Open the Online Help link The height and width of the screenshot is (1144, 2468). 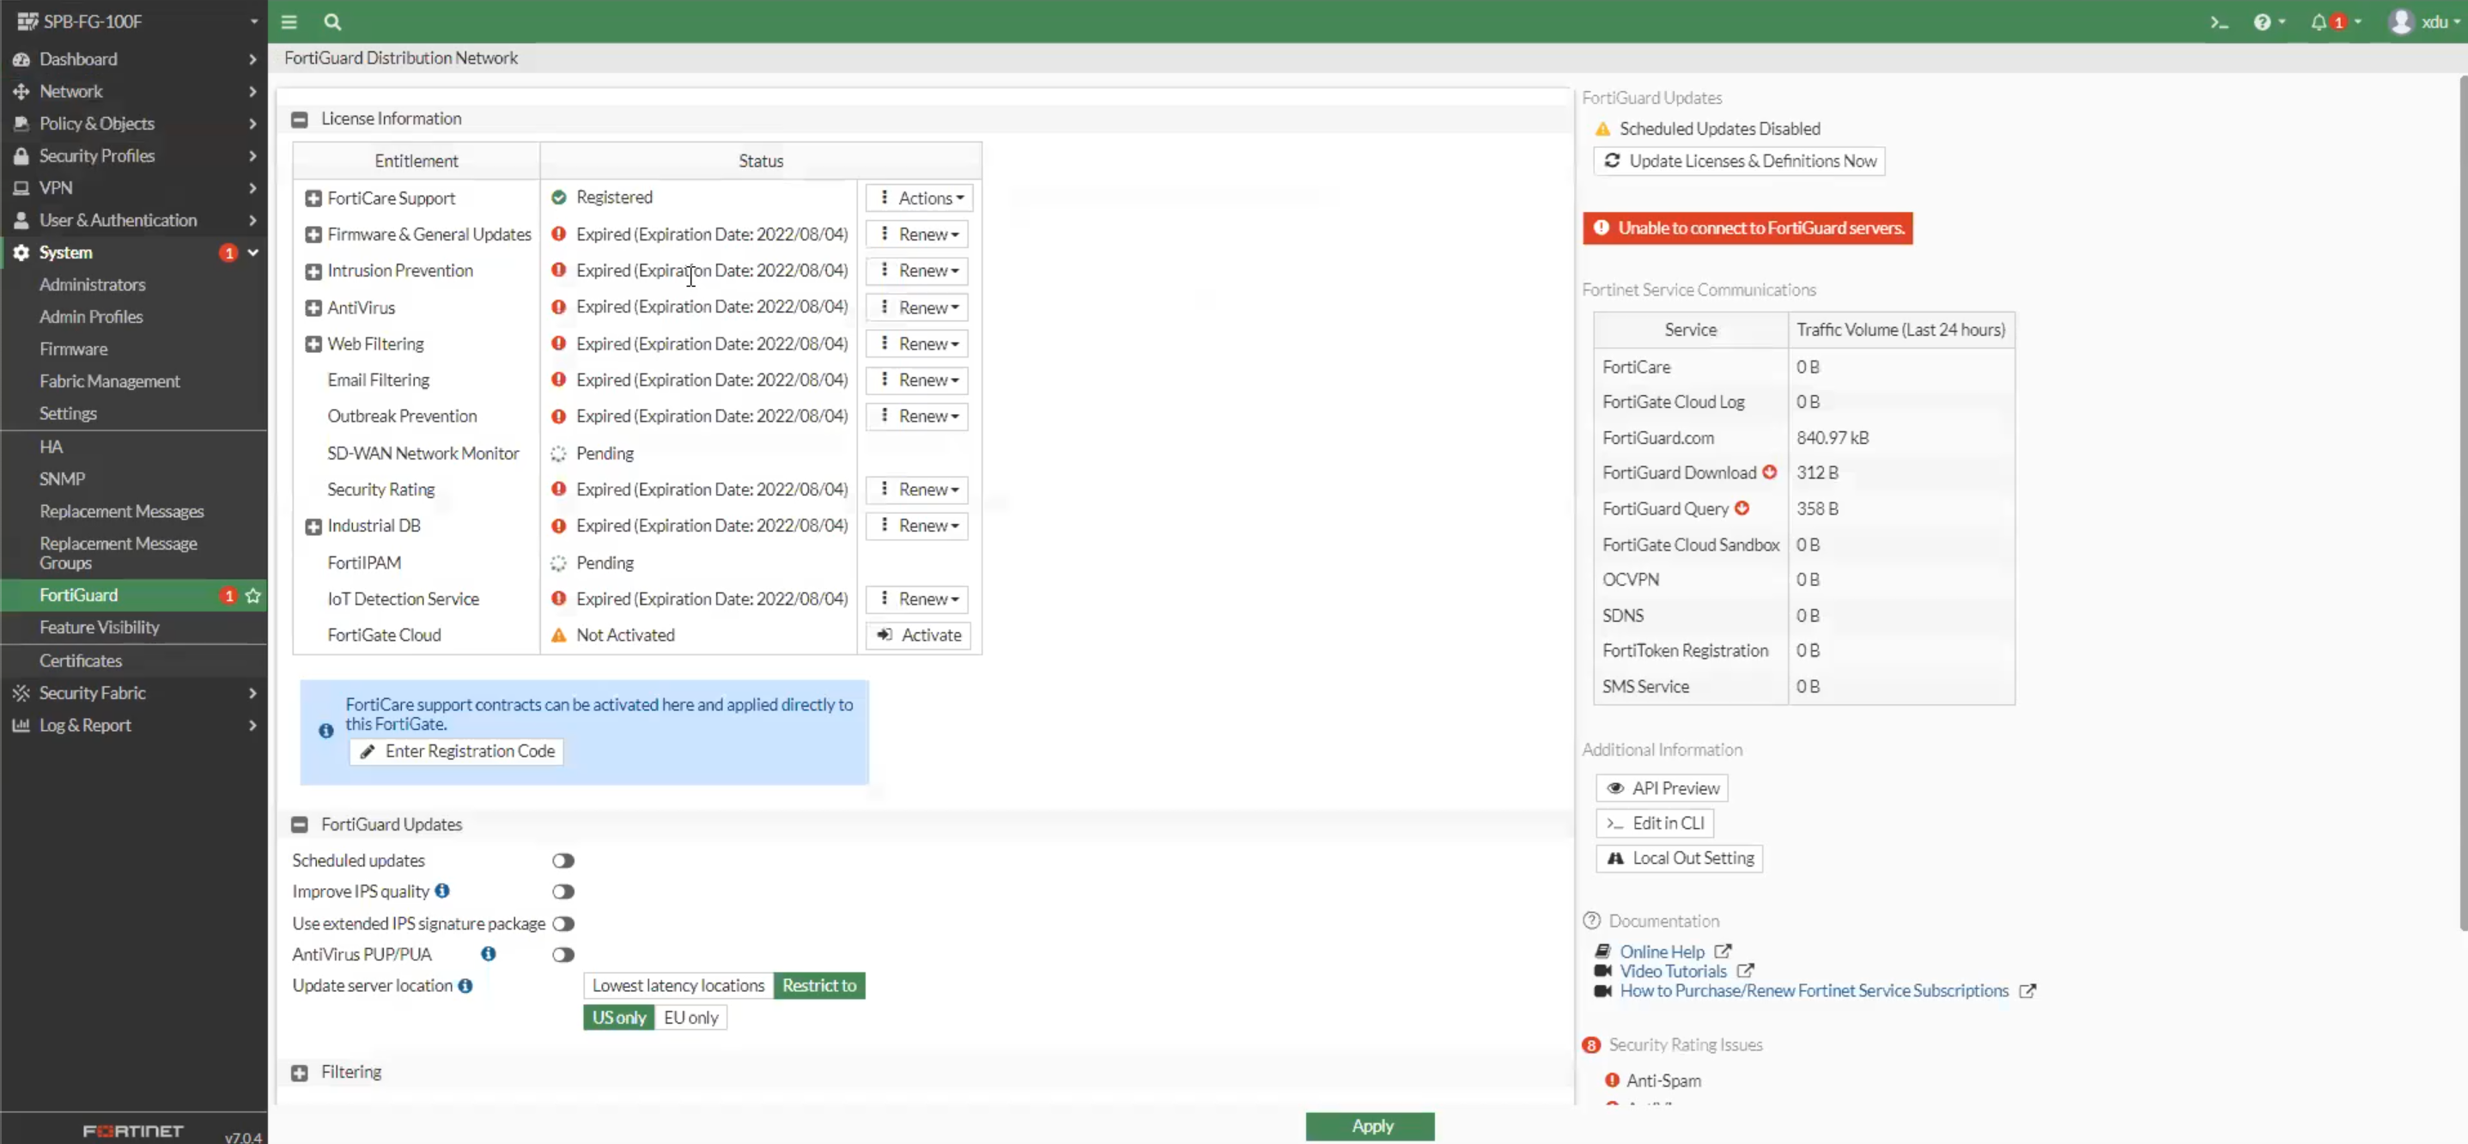tap(1662, 952)
